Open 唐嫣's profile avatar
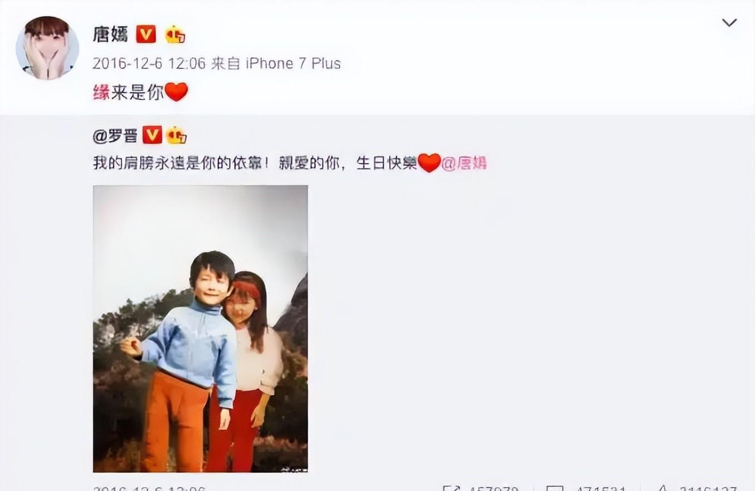 point(47,48)
